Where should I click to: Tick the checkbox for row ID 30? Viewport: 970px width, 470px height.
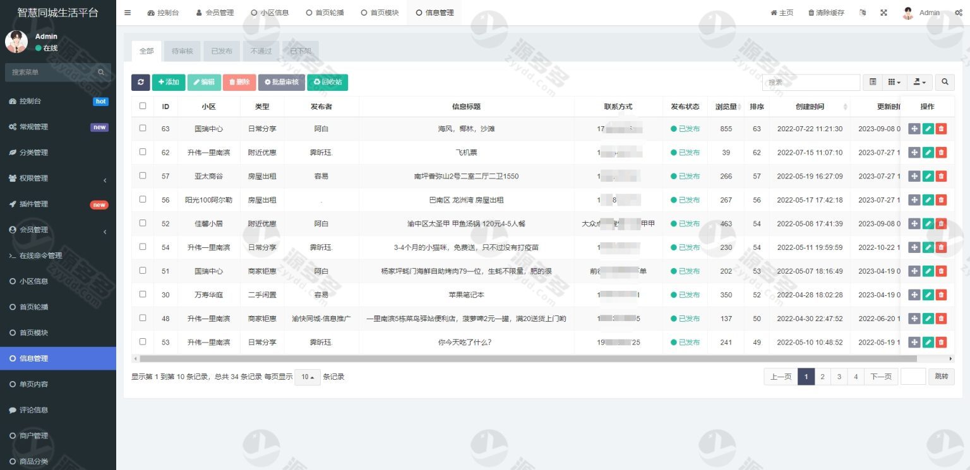(143, 294)
